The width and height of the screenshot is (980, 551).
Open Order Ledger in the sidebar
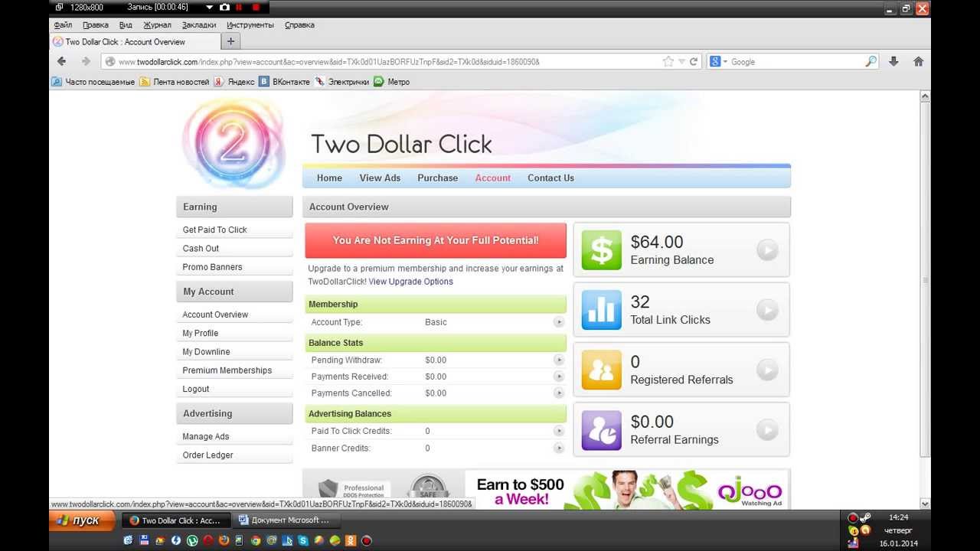[207, 455]
